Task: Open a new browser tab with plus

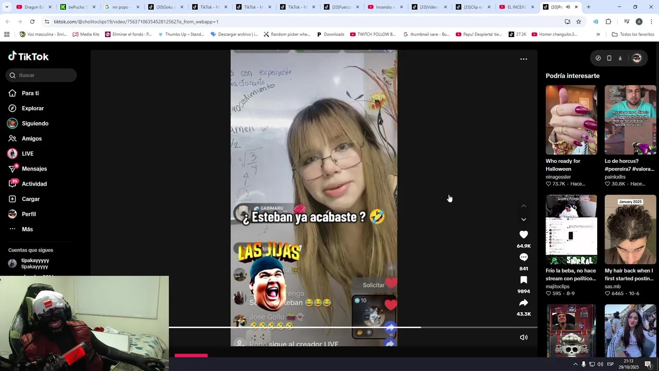Action: click(x=588, y=7)
